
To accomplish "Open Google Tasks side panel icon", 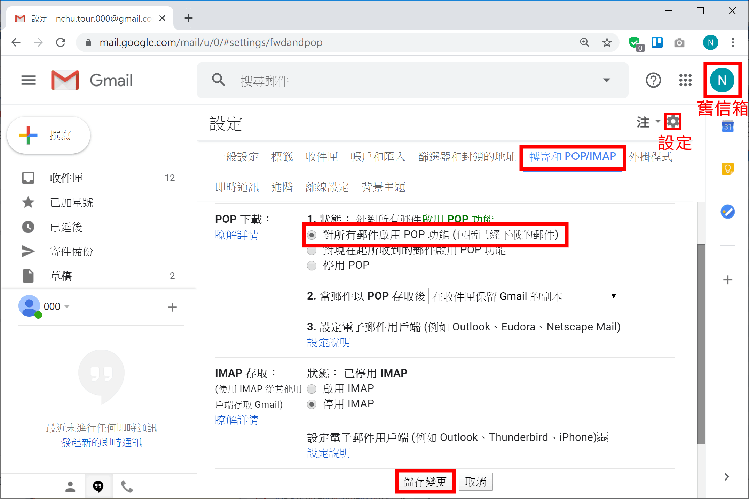I will click(728, 212).
